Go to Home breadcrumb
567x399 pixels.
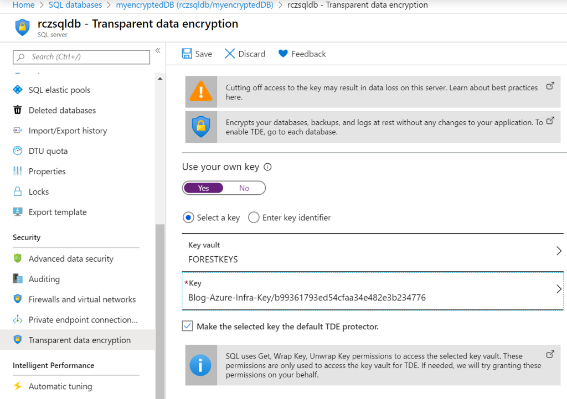coord(23,5)
